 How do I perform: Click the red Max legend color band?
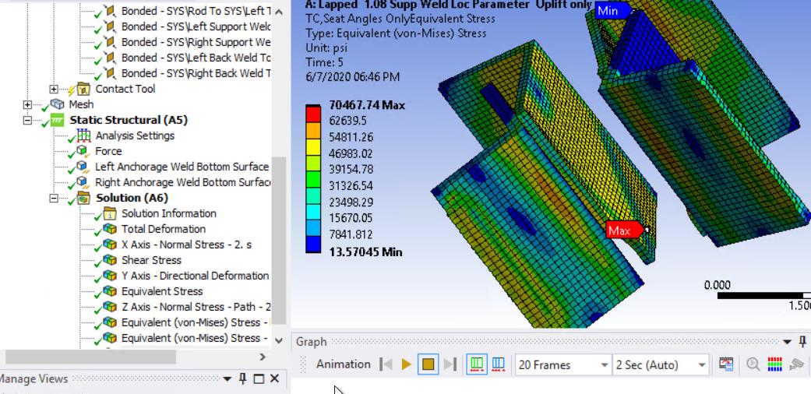point(313,113)
